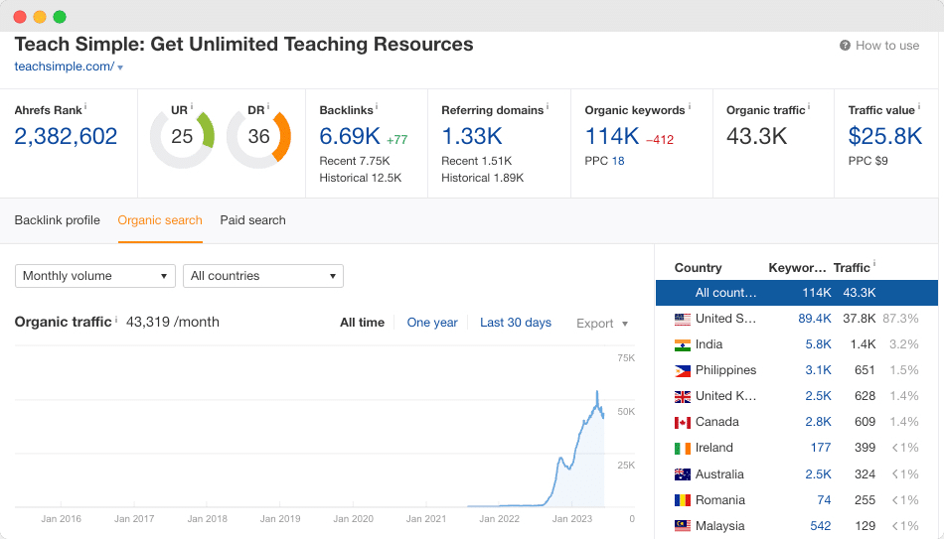
Task: Expand the teachsimple.com/ URL dropdown arrow
Action: [x=120, y=67]
